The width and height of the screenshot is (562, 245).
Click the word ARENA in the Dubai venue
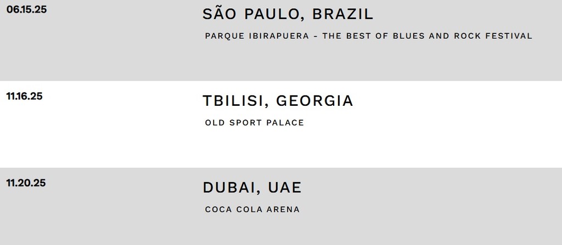283,209
